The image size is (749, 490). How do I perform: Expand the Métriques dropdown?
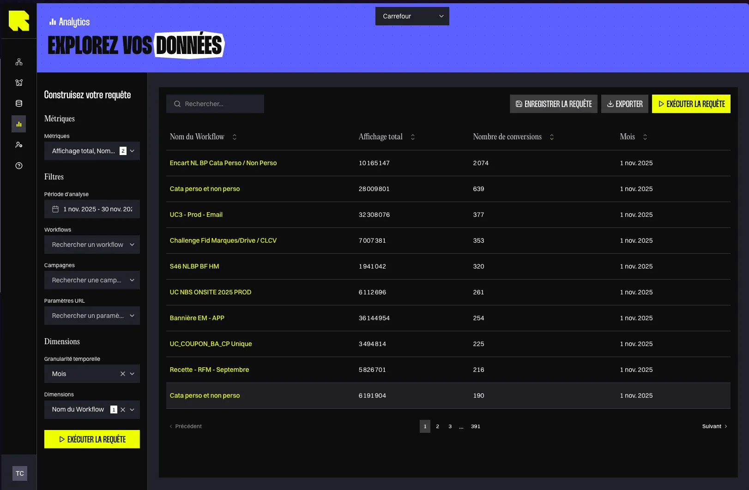click(92, 151)
